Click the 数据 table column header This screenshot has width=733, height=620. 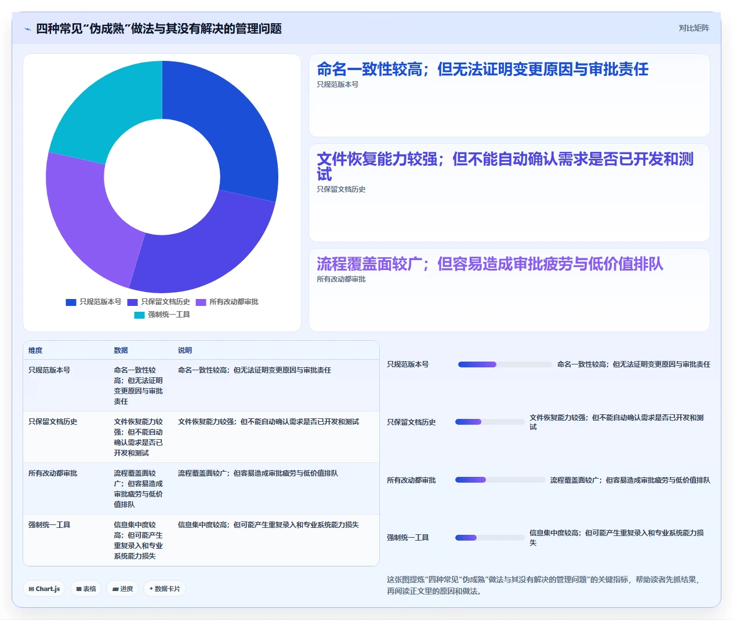click(121, 351)
